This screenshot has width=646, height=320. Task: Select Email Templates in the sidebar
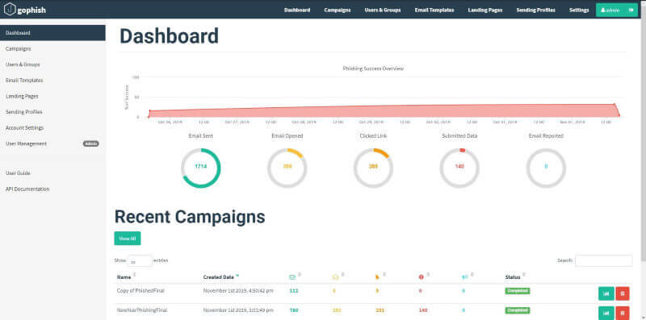(x=52, y=81)
